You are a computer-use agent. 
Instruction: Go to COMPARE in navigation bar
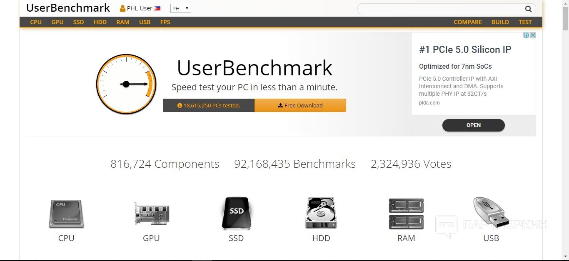point(468,22)
